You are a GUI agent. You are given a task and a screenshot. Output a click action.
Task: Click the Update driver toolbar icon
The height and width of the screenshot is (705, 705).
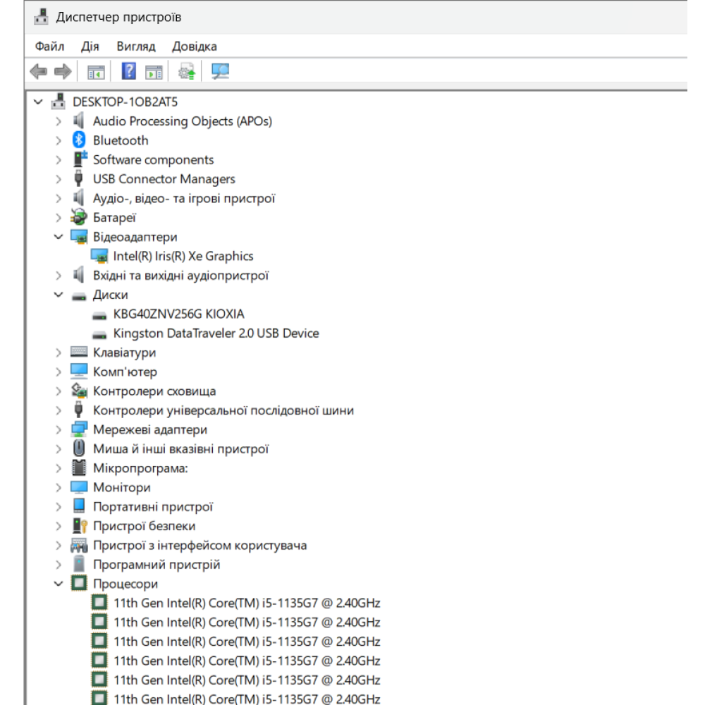click(x=186, y=71)
